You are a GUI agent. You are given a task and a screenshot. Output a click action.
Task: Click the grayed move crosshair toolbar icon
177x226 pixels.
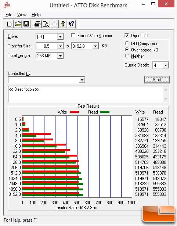(x=54, y=24)
